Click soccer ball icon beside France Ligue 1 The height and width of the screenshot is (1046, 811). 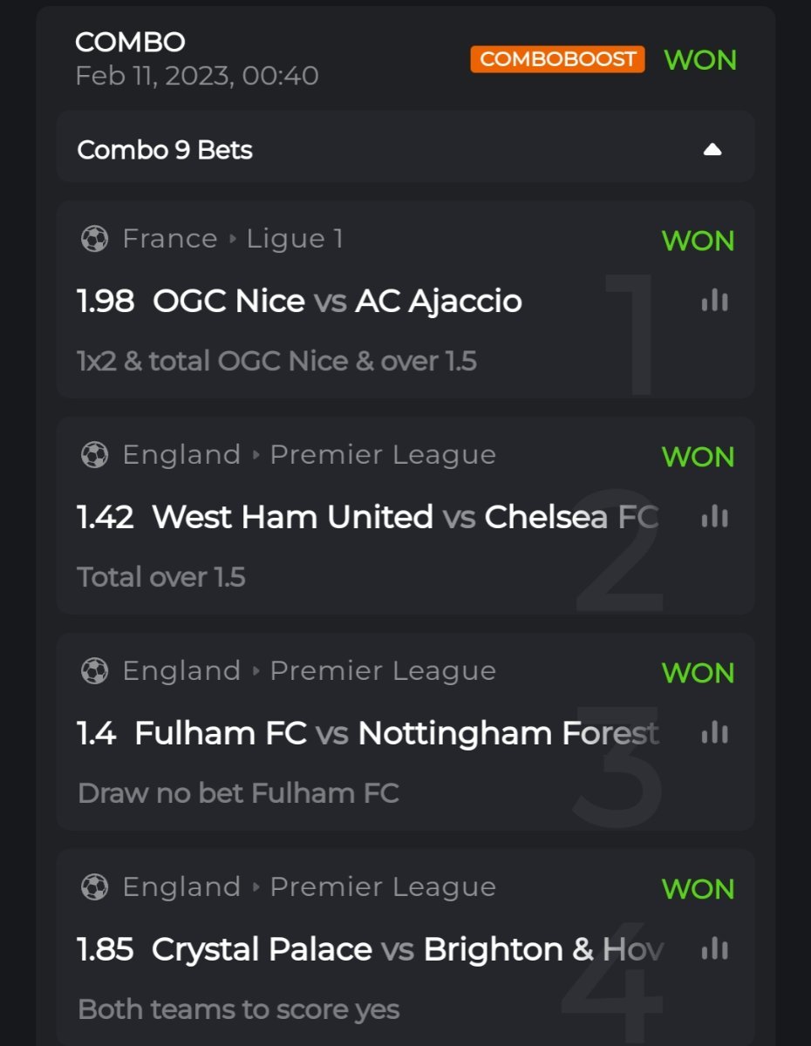[x=94, y=239]
